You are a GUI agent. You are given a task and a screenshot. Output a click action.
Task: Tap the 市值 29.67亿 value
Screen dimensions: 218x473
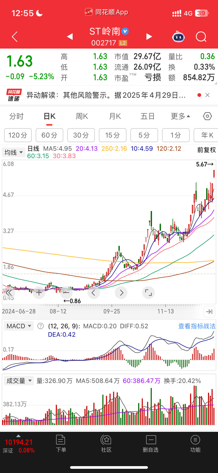coord(138,56)
